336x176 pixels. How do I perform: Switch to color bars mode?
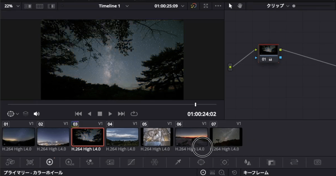pos(213,173)
